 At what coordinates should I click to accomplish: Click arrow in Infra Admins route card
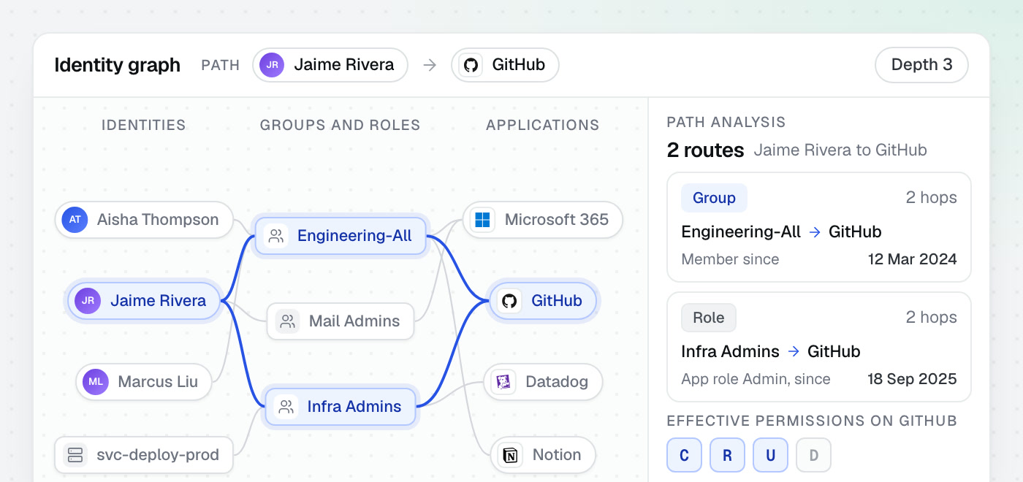pos(794,352)
